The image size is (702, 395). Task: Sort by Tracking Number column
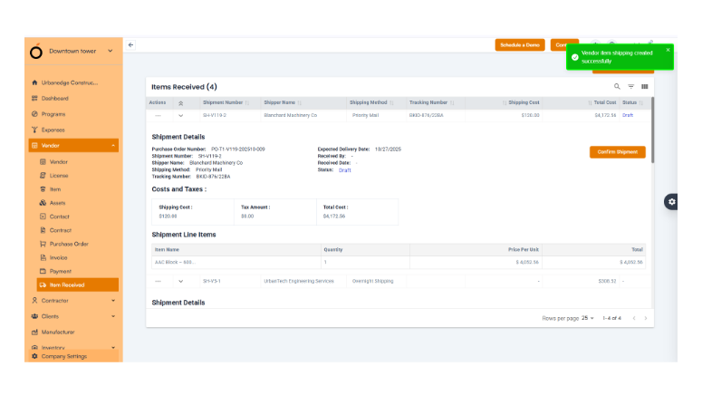coord(450,103)
